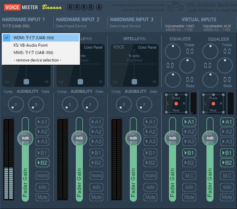
Task: Click first R indicator box in header
Action: (70, 7)
